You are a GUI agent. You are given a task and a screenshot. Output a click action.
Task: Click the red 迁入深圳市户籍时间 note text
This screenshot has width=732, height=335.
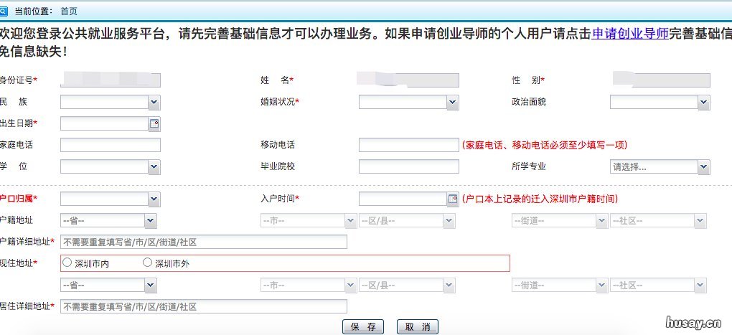pos(540,199)
